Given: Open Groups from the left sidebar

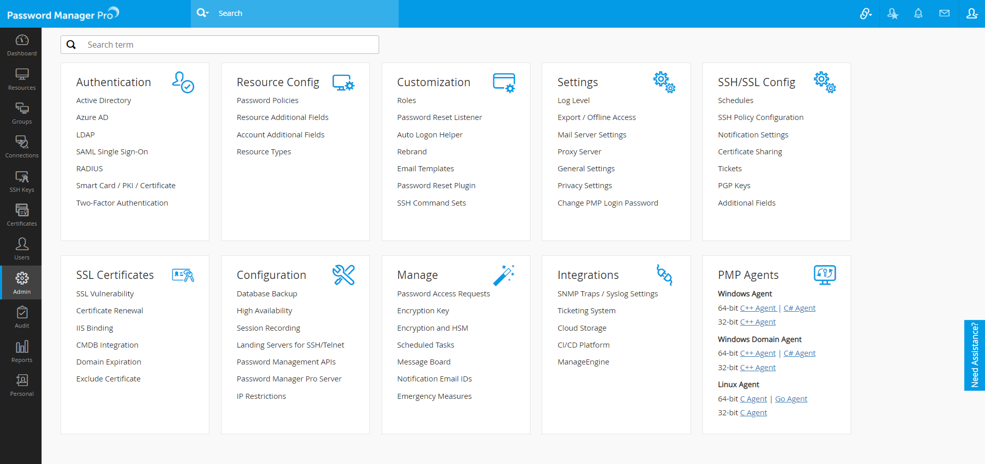Looking at the screenshot, I should 22,108.
